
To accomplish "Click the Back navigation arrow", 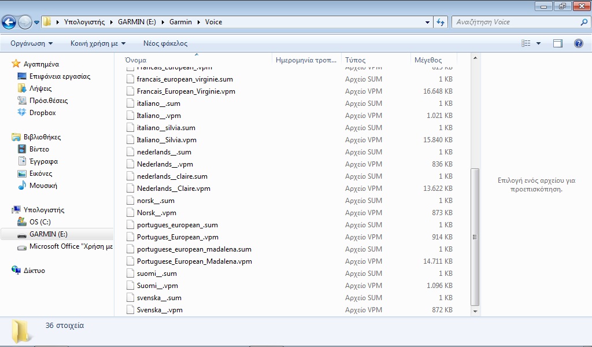I will pos(9,23).
